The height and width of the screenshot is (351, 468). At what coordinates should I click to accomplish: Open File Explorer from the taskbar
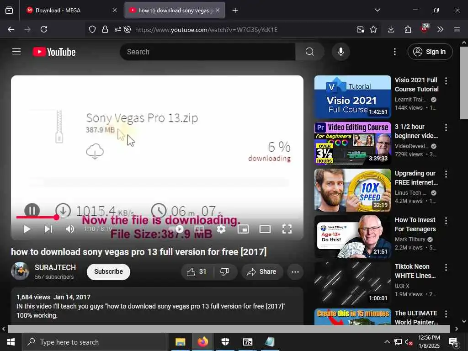coord(180,342)
